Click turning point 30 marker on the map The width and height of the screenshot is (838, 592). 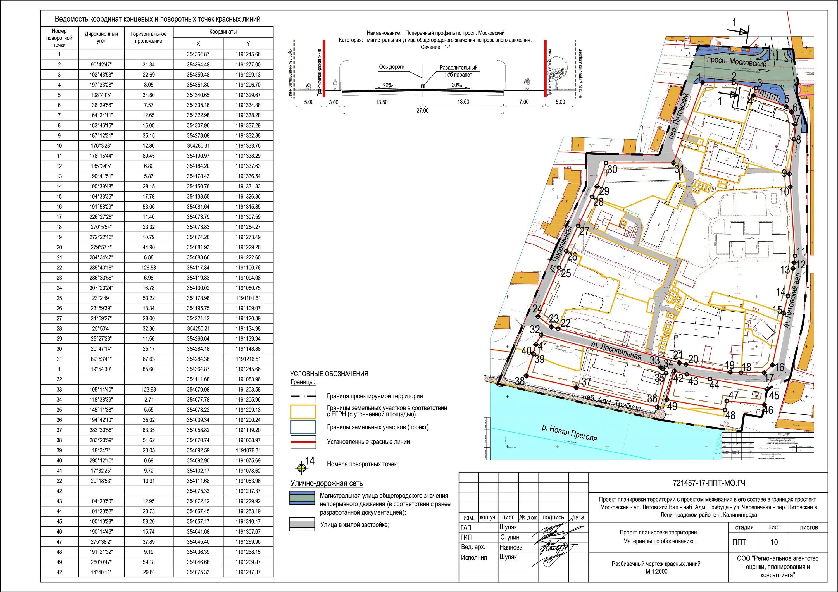click(x=606, y=163)
